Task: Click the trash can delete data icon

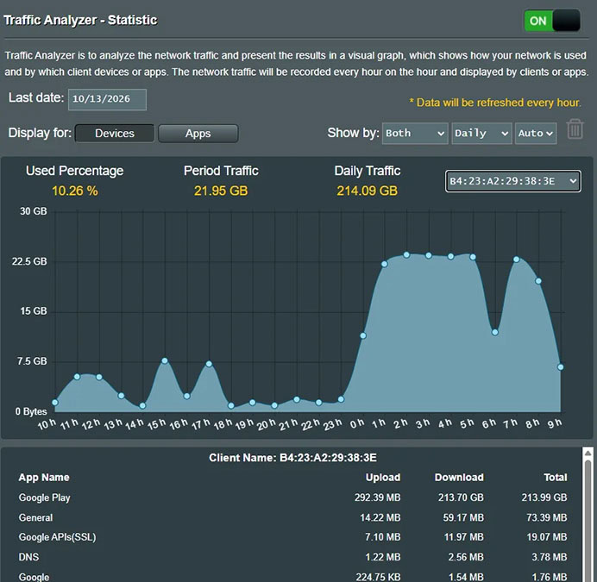Action: click(x=575, y=129)
